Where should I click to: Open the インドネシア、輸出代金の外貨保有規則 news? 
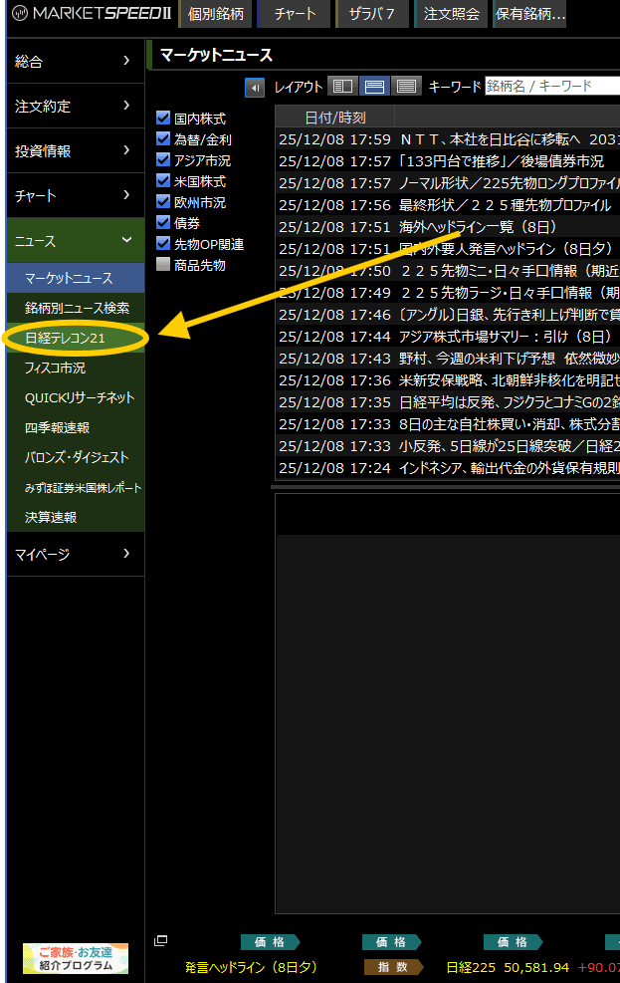[x=448, y=468]
